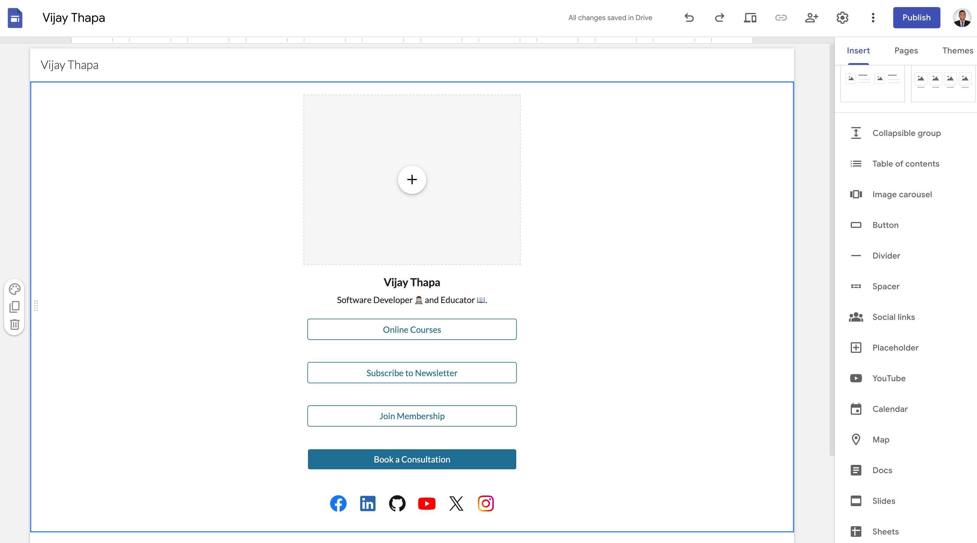Select the four-image layout thumbnail
This screenshot has width=977, height=543.
943,83
